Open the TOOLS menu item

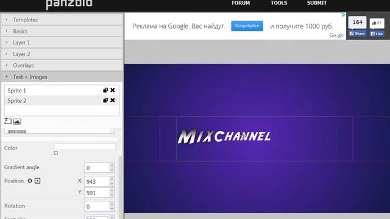(x=279, y=3)
